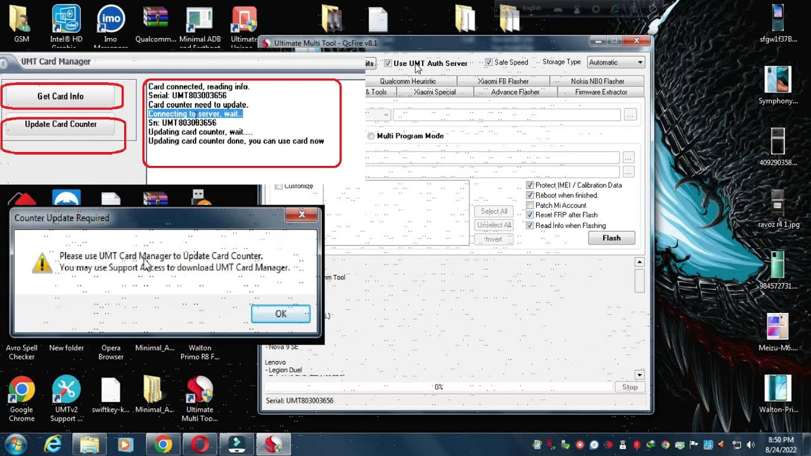Select the Multi Program Mode radio button
Screen dimensions: 811x456
tap(371, 136)
